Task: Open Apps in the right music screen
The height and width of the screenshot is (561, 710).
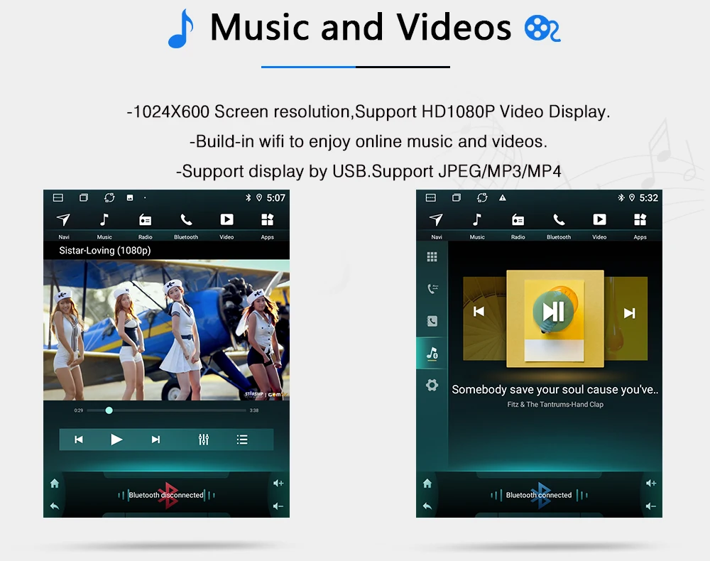Action: click(640, 226)
